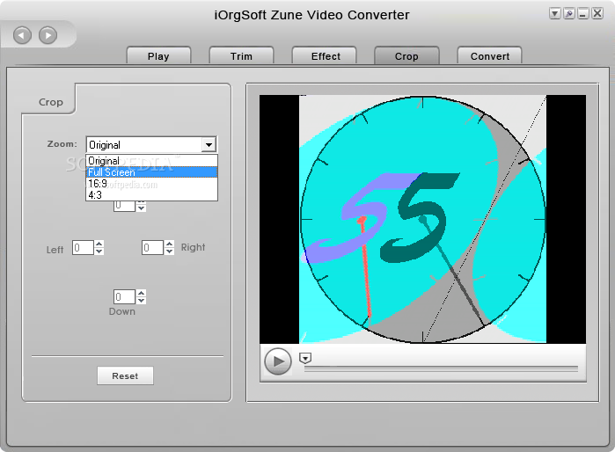The image size is (615, 452).
Task: Go to the Convert tab
Action: 490,55
